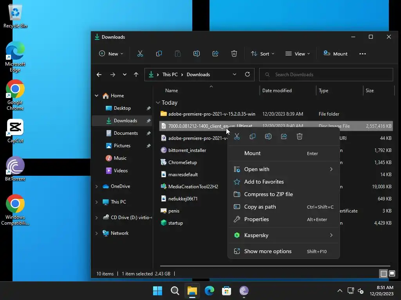The height and width of the screenshot is (300, 401).
Task: Click the Rename icon in Explorer toolbar
Action: click(x=197, y=54)
